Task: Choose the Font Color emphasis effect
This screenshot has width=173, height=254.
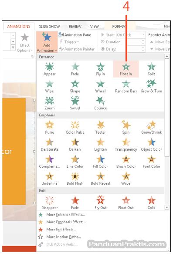Action: [151, 162]
